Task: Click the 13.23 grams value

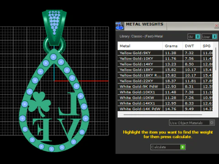Action: click(171, 64)
